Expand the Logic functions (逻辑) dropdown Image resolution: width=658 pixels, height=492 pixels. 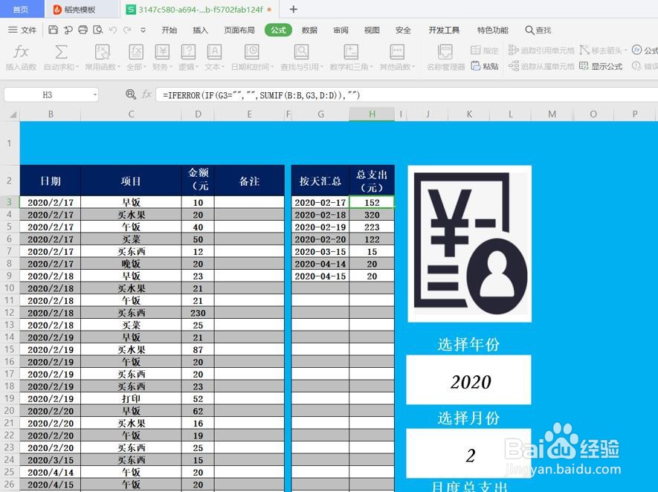tap(188, 59)
